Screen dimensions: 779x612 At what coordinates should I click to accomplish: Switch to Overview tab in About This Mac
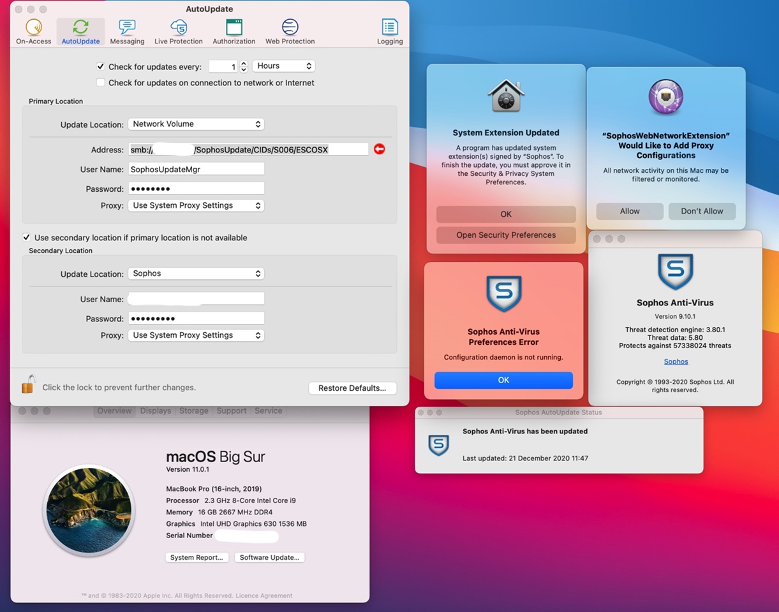coord(114,411)
